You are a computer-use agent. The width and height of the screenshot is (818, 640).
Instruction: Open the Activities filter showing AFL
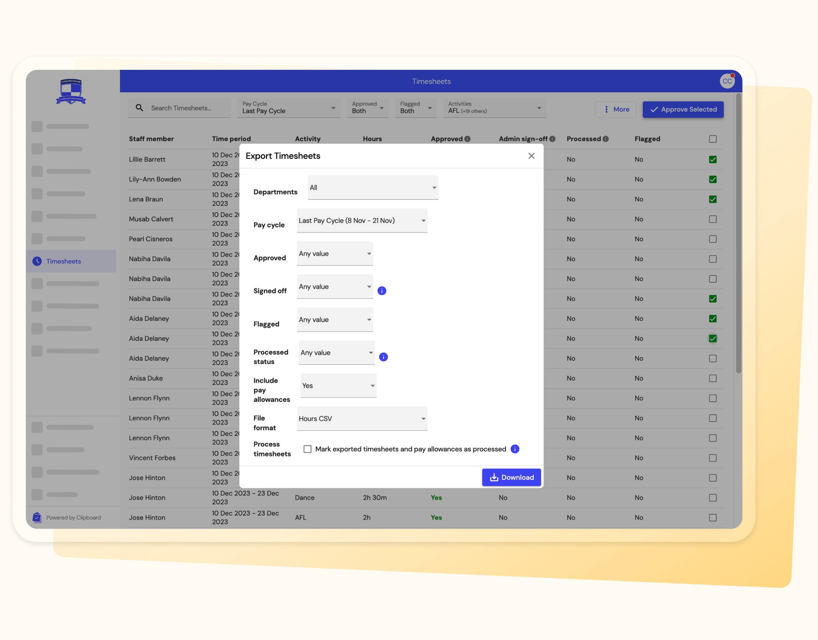tap(495, 108)
